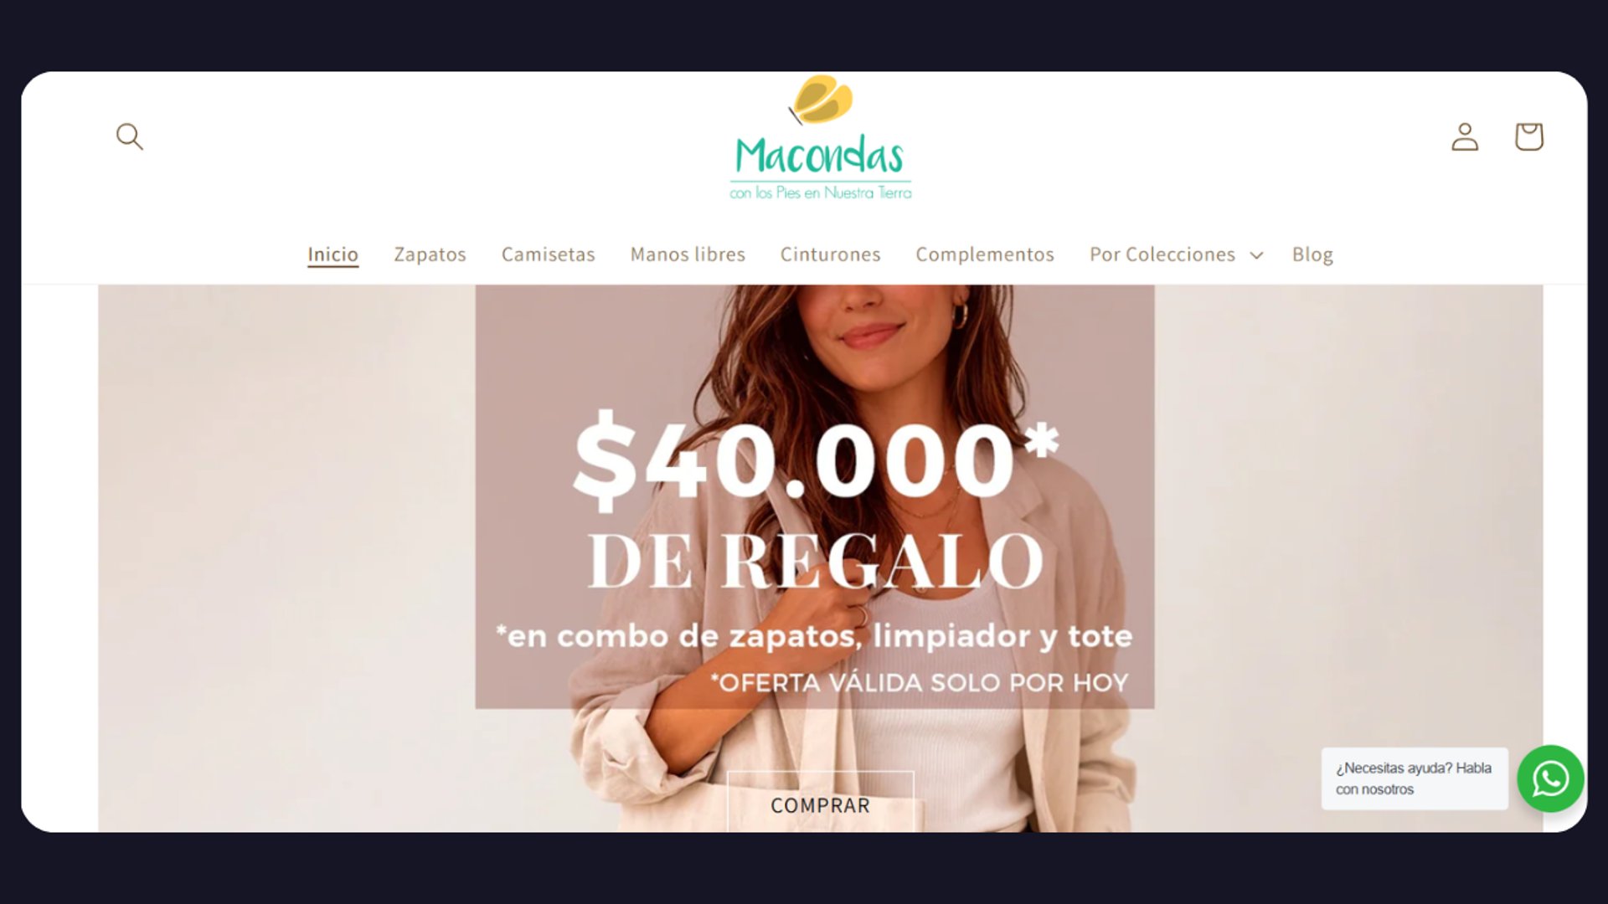Image resolution: width=1608 pixels, height=904 pixels.
Task: Click the combo de zapatos promo text
Action: pos(814,636)
